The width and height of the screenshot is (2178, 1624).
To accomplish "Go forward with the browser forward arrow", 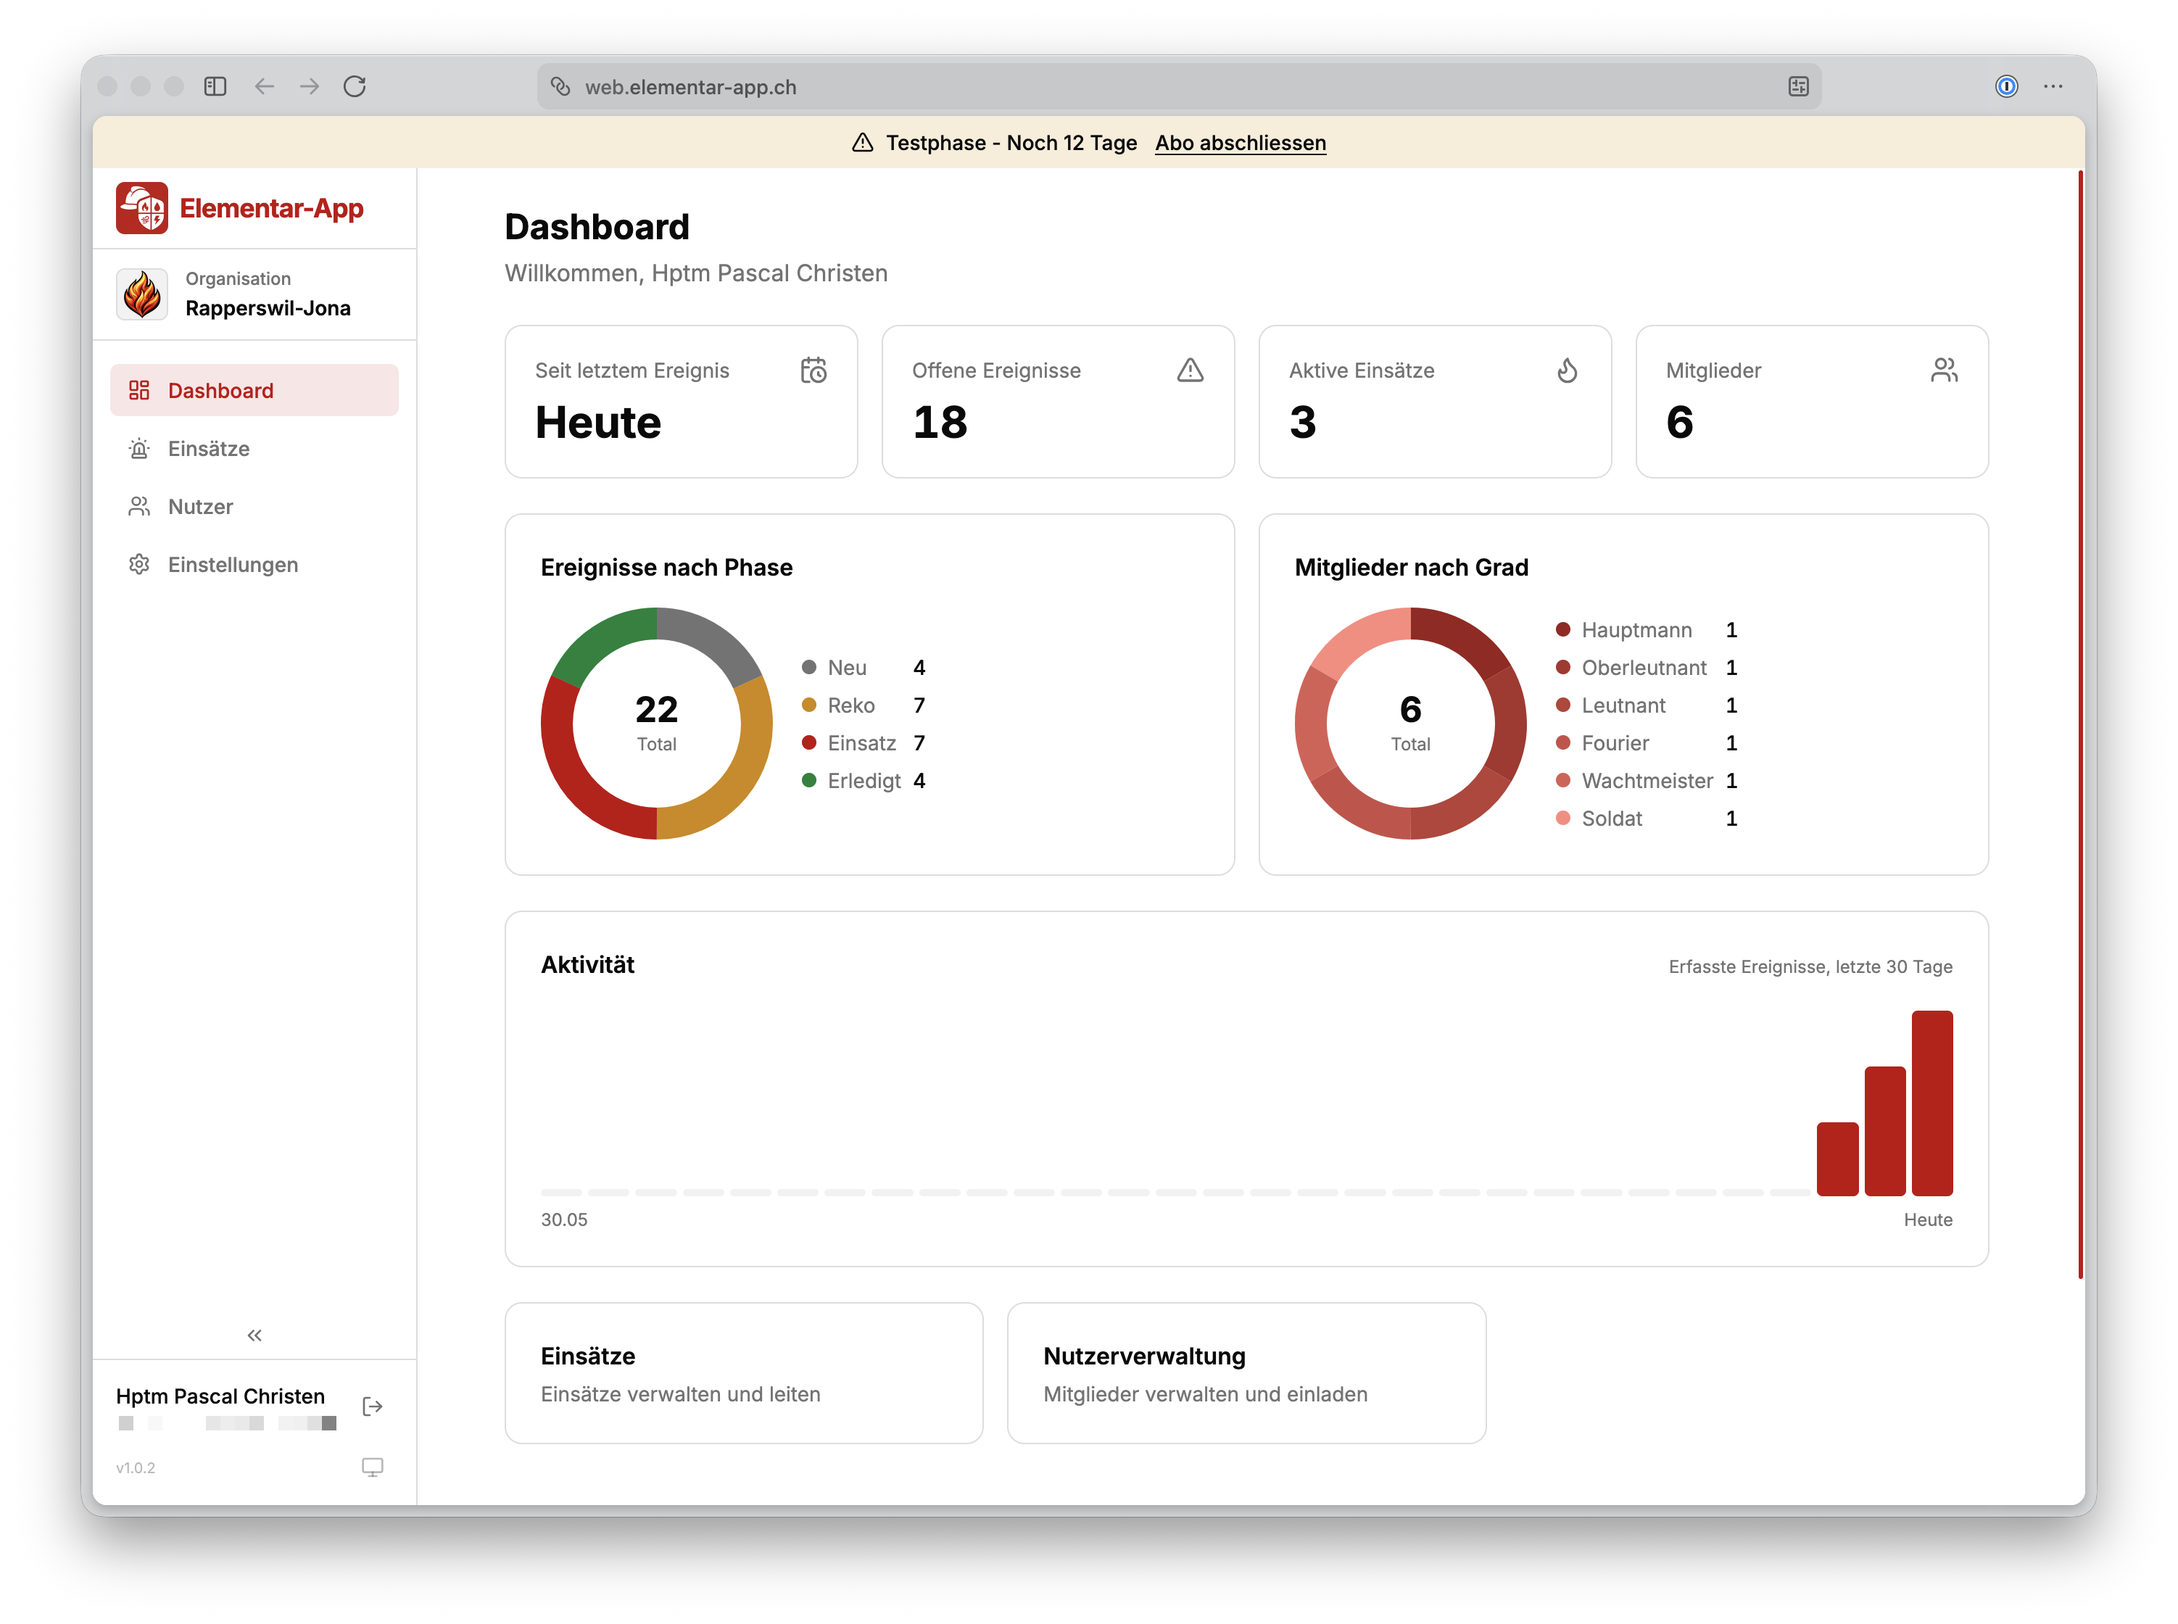I will click(310, 86).
